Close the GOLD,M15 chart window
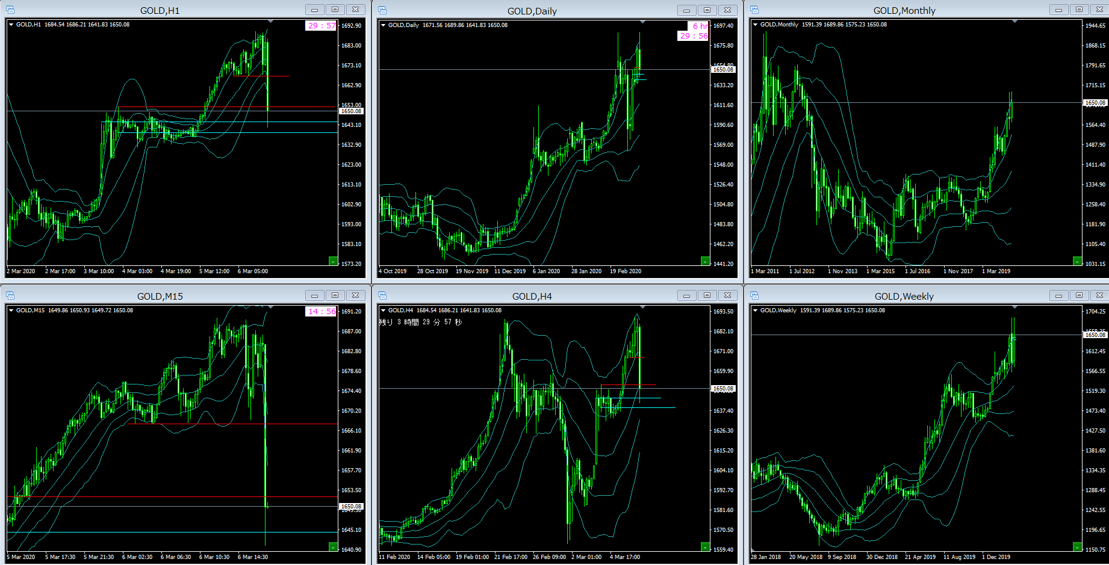Viewport: 1109px width, 565px height. (x=355, y=295)
